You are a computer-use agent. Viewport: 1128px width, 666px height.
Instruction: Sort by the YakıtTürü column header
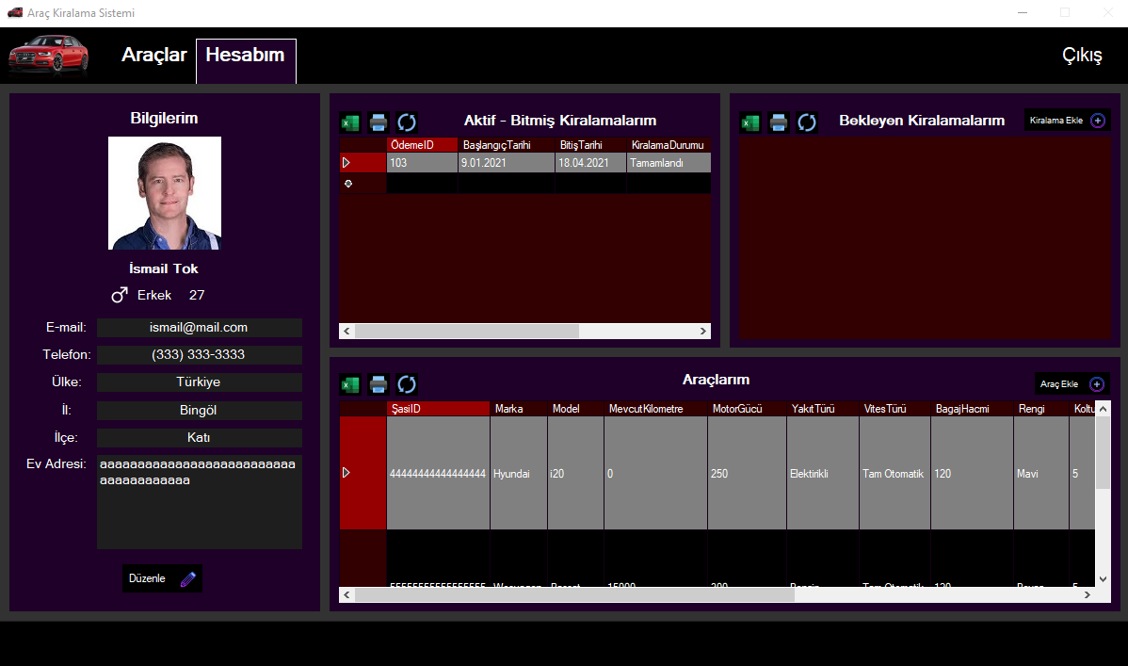[x=822, y=409]
